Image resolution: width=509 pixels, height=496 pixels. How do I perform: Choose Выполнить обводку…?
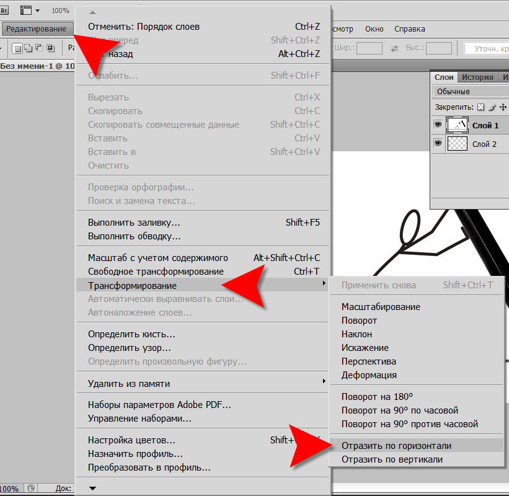coord(203,236)
